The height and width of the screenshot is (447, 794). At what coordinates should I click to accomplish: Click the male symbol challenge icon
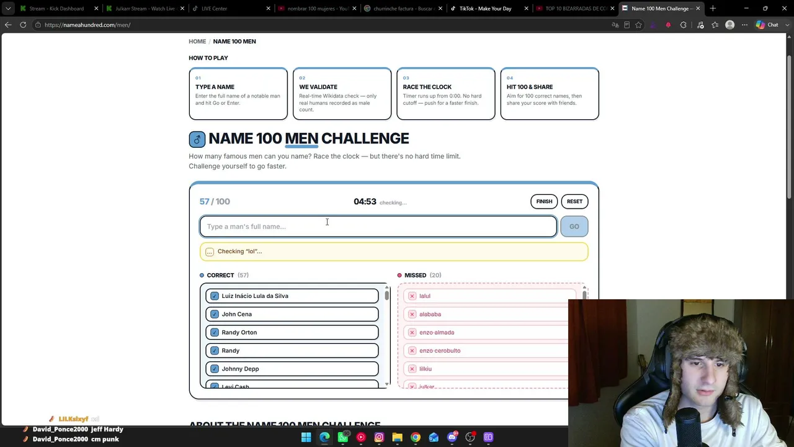[x=197, y=139]
